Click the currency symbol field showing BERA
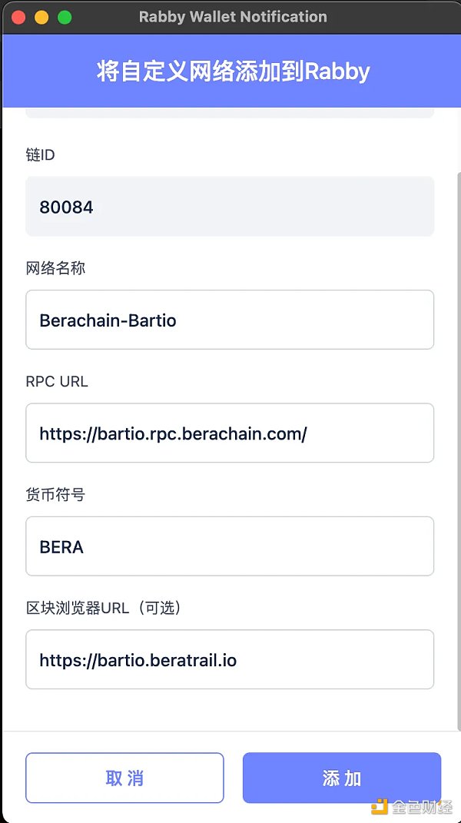This screenshot has height=823, width=461. click(230, 546)
